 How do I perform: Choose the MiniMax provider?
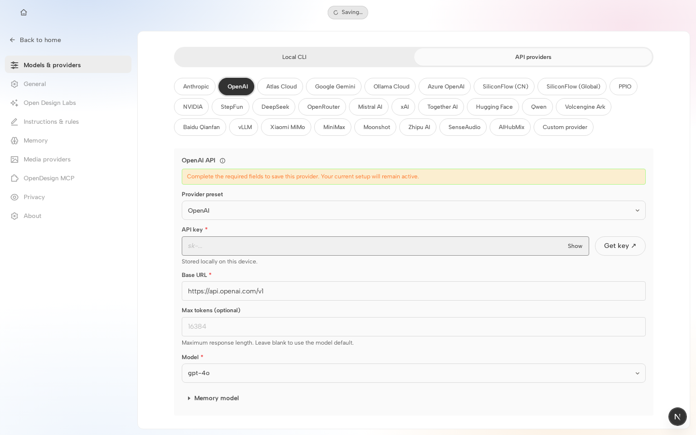[x=333, y=127]
